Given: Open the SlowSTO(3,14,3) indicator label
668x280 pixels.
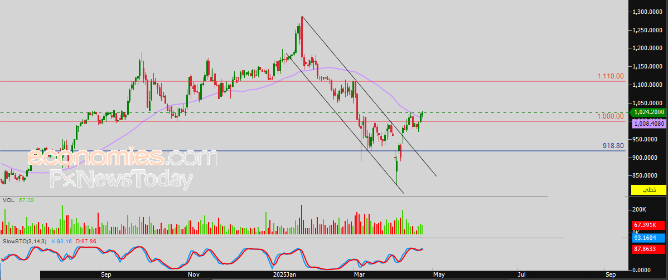Looking at the screenshot, I should pos(25,241).
